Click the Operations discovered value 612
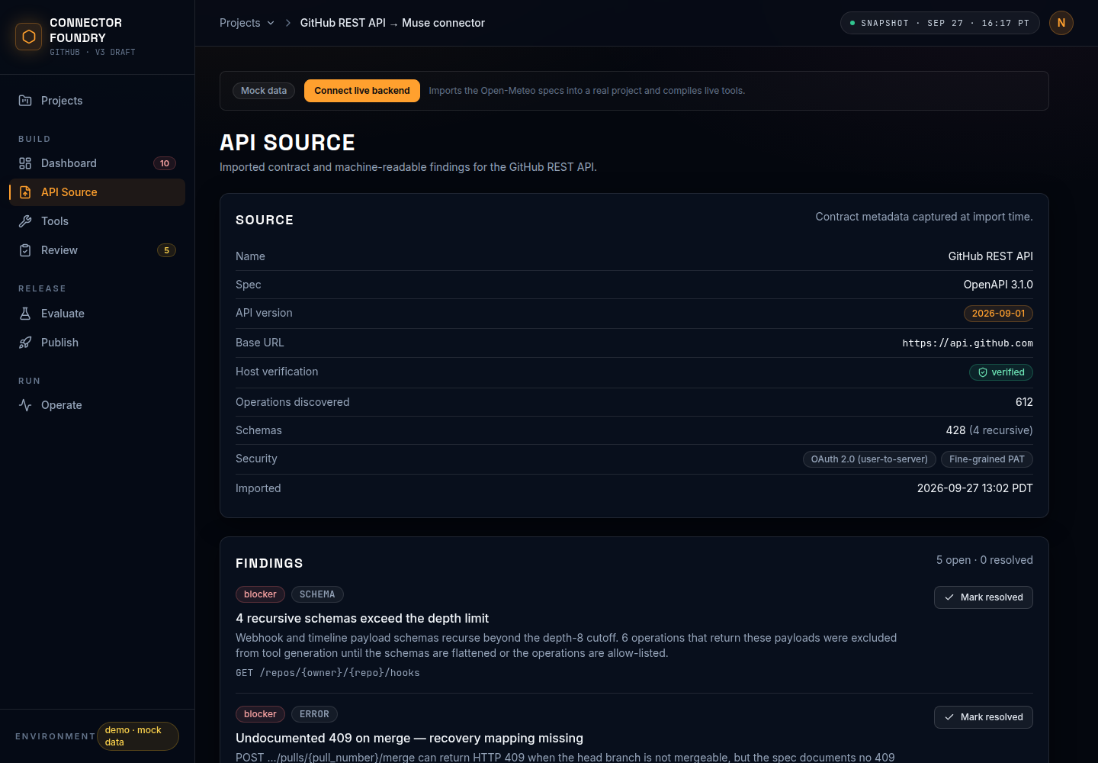Image resolution: width=1098 pixels, height=763 pixels. point(1024,402)
